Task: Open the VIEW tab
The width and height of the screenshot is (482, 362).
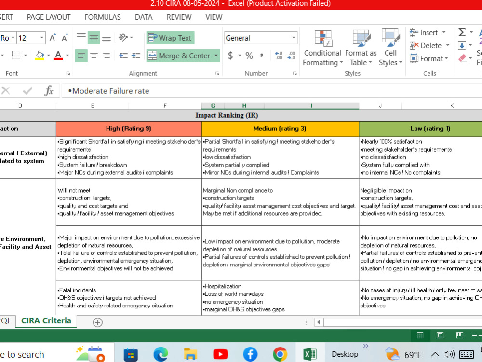Action: click(214, 17)
